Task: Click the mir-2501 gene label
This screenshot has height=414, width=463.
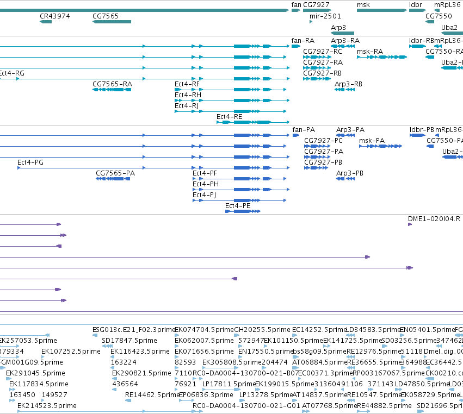Action: pos(325,16)
